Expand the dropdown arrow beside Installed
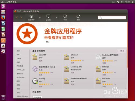This screenshot has height=101, width=135. (x=57, y=18)
